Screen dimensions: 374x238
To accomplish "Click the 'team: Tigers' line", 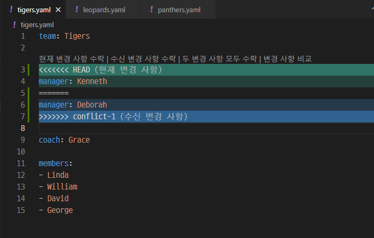I will point(64,36).
